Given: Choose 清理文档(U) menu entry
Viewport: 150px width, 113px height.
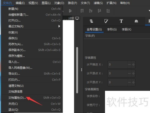Looking at the screenshot, I should pyautogui.click(x=32, y=86).
